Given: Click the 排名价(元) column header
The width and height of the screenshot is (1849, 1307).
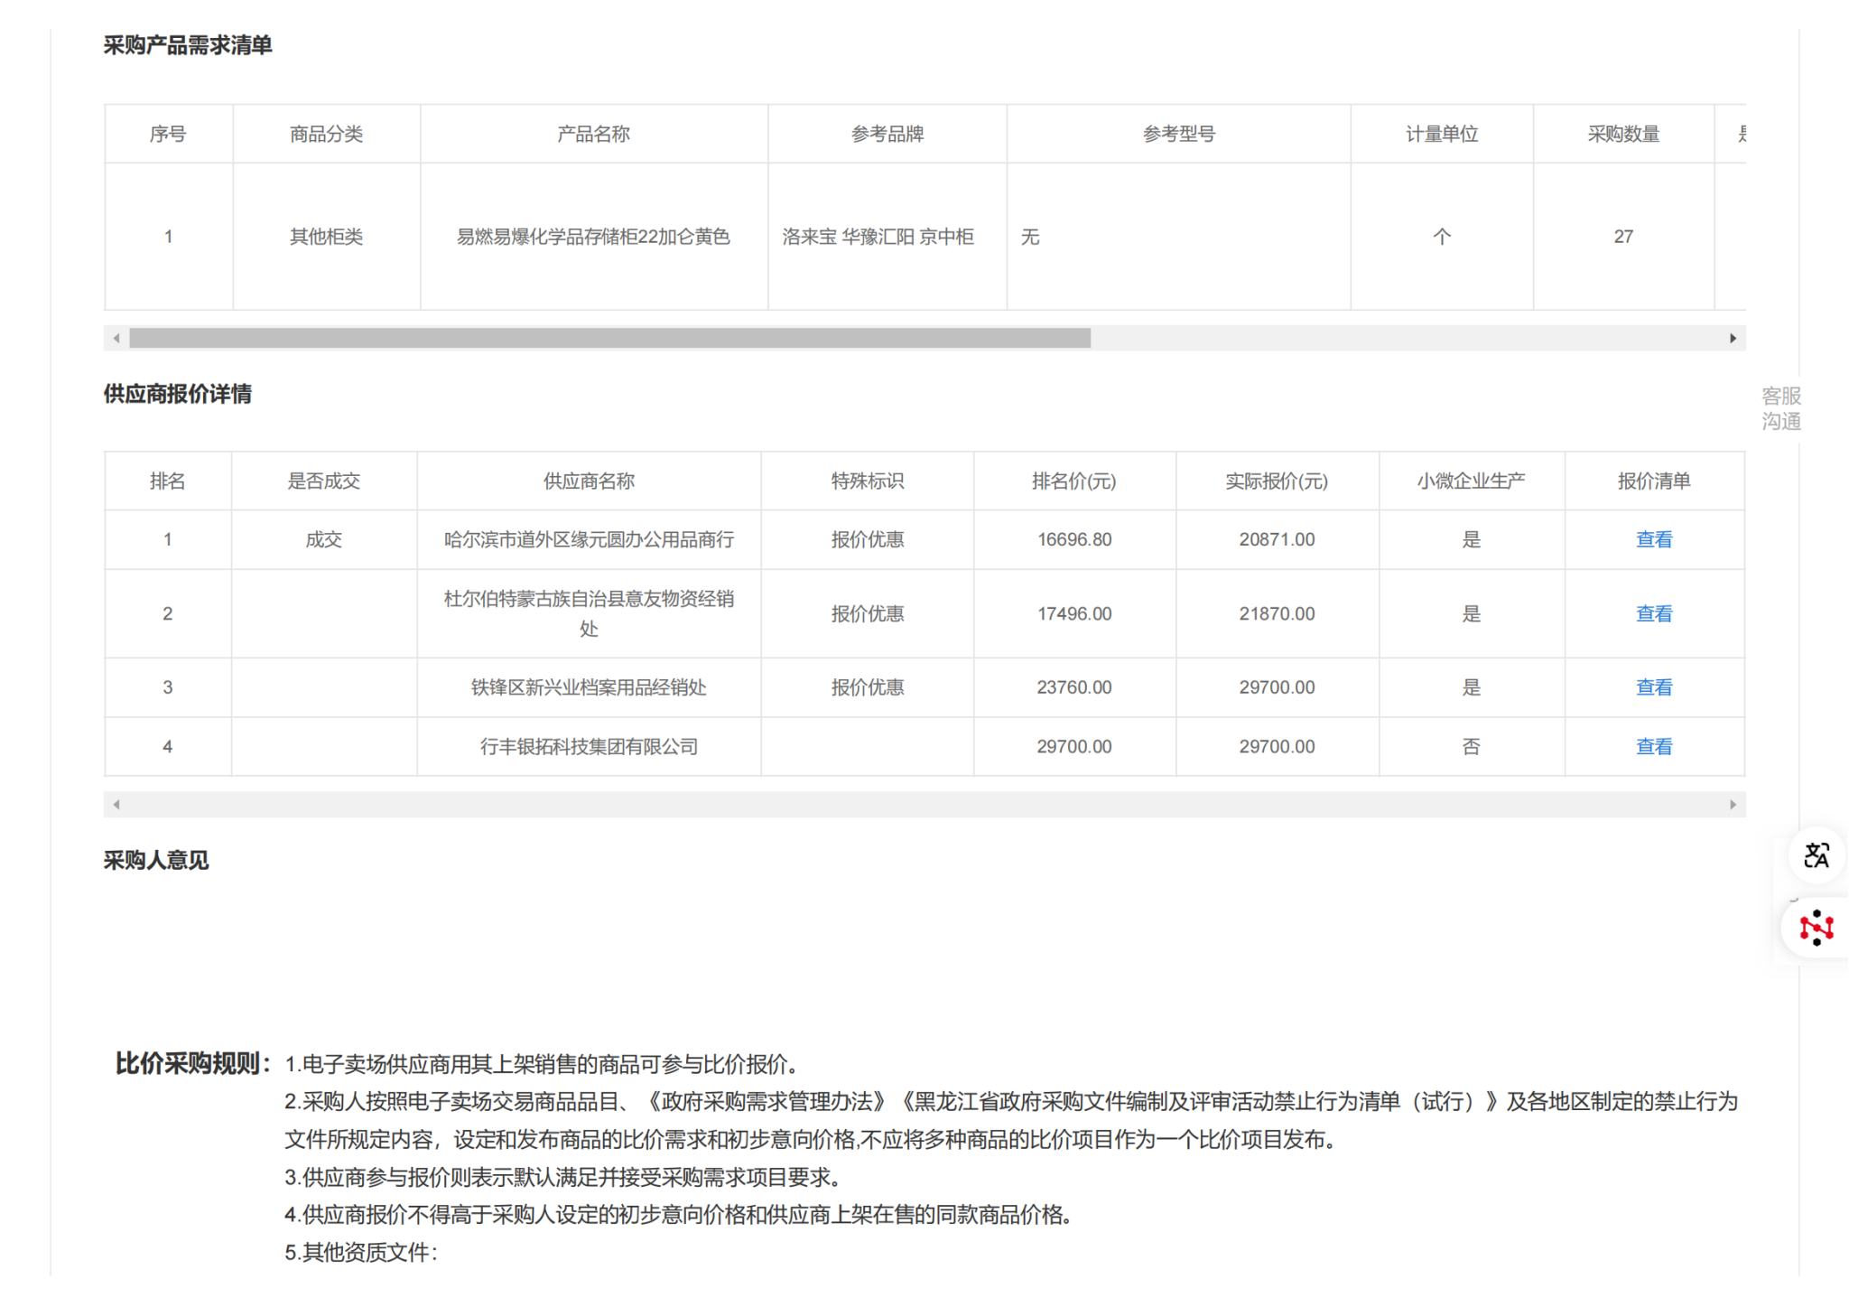Looking at the screenshot, I should (1073, 481).
